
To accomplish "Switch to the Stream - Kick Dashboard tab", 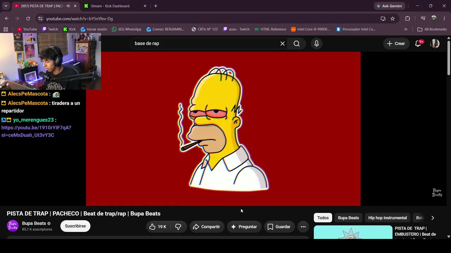I will pyautogui.click(x=110, y=6).
